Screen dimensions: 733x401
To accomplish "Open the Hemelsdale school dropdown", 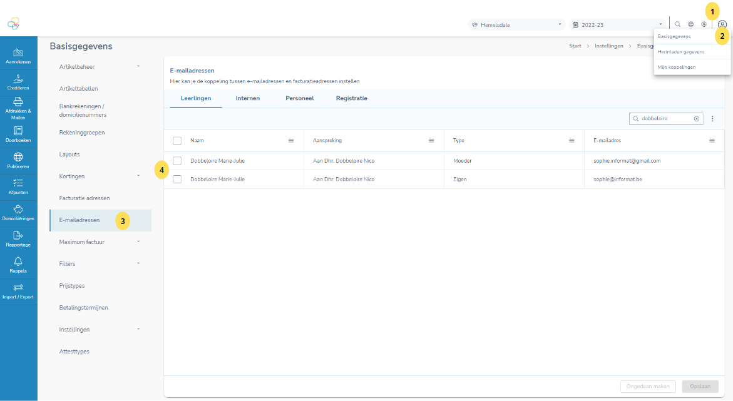I will point(516,25).
